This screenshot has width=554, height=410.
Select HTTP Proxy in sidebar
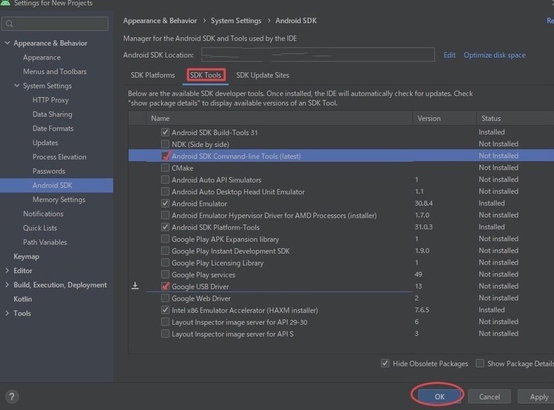[x=51, y=100]
